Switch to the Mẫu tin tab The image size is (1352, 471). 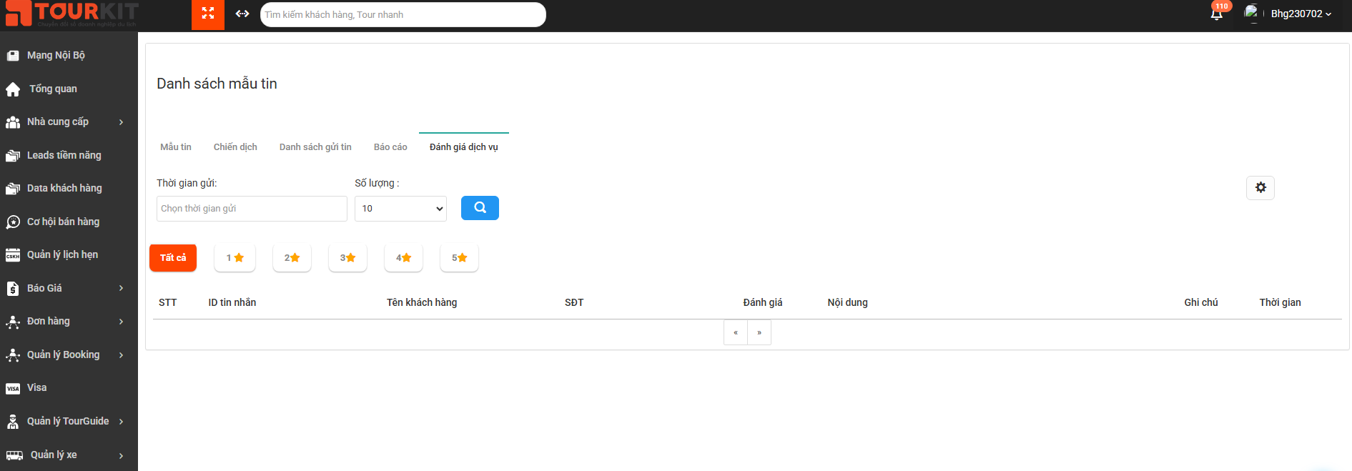pos(176,147)
